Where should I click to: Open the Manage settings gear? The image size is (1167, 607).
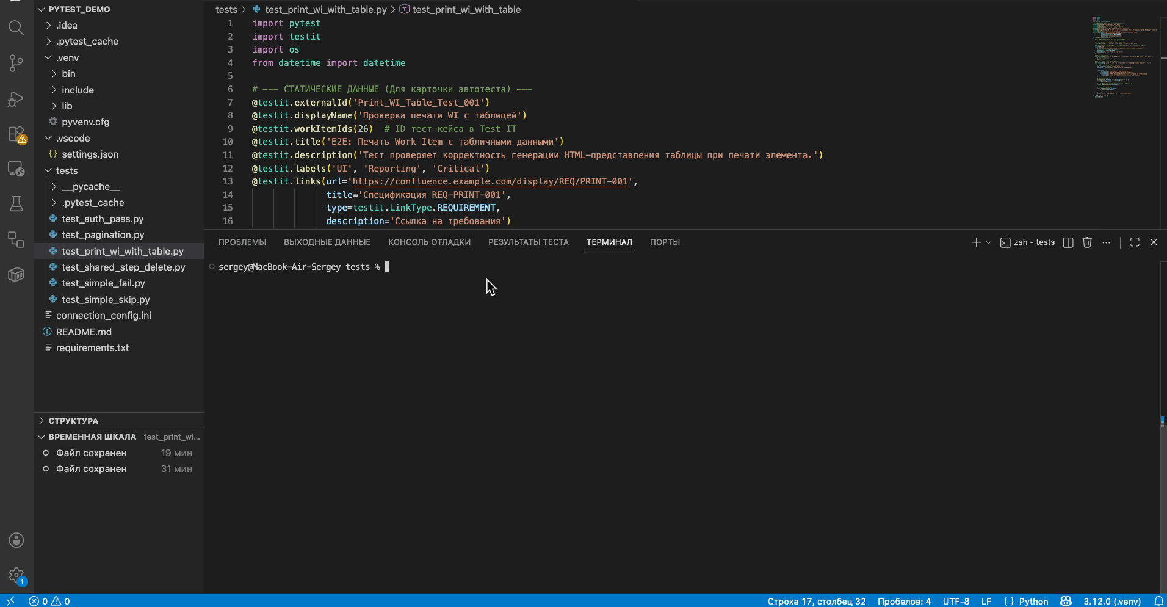click(x=16, y=575)
